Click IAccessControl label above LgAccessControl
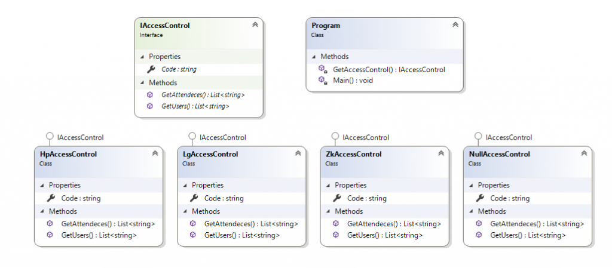 (223, 137)
